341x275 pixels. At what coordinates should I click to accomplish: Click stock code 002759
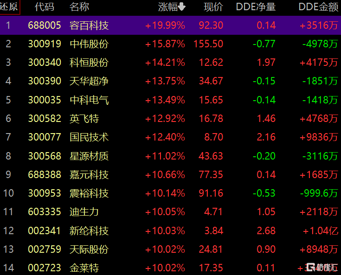45,249
